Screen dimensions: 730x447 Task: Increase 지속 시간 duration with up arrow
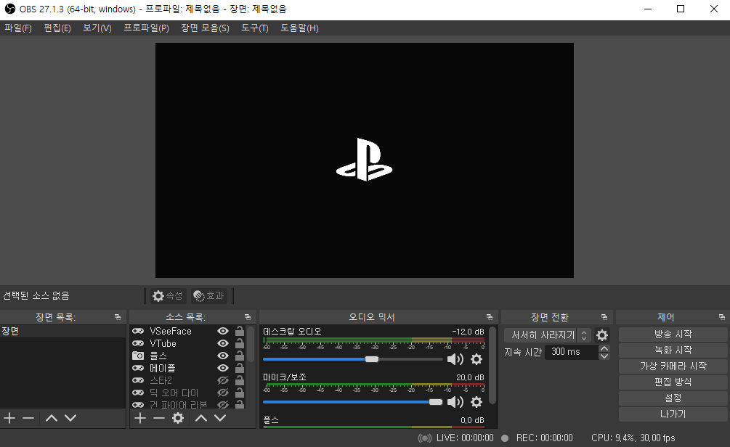604,348
